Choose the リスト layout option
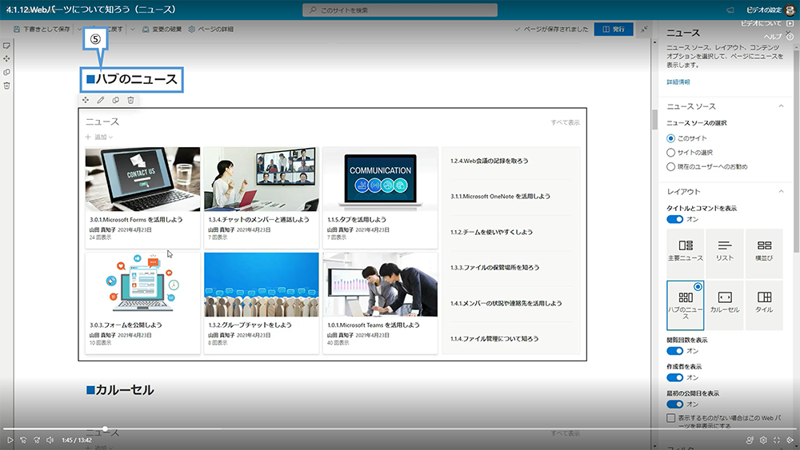The width and height of the screenshot is (800, 450). click(725, 253)
